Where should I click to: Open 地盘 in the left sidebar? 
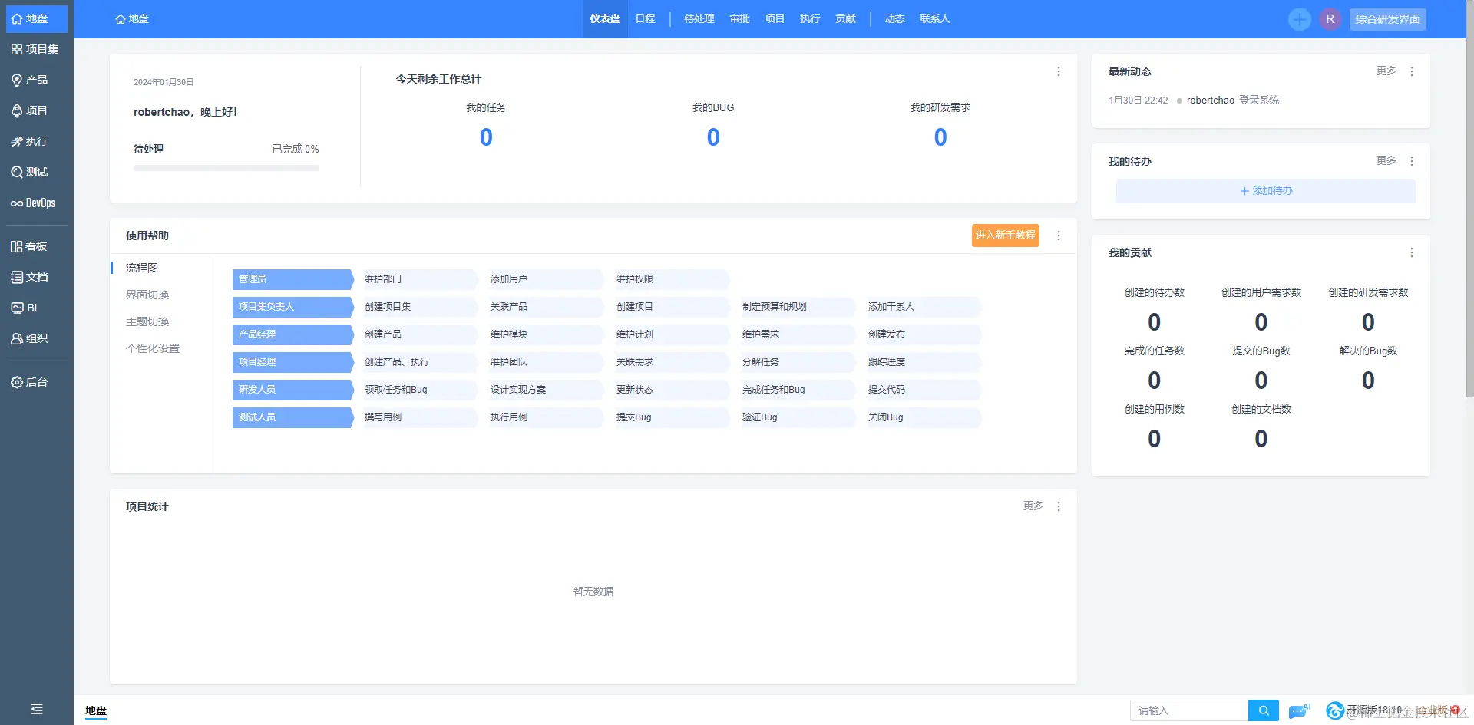click(36, 18)
